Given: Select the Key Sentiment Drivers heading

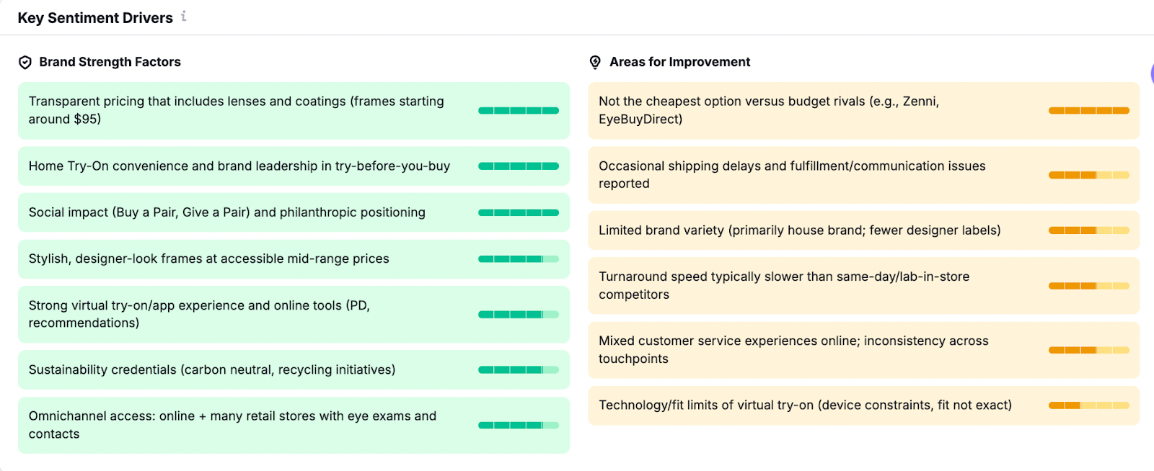Looking at the screenshot, I should pos(95,18).
